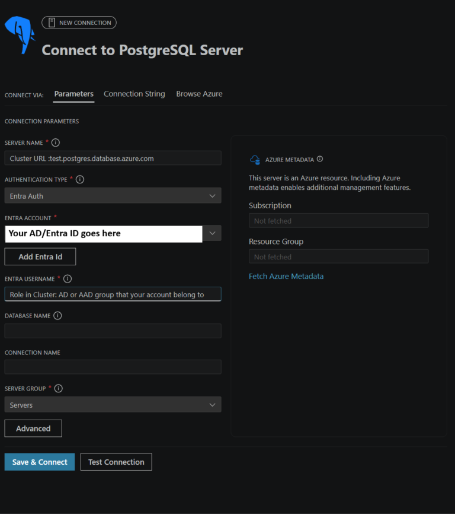Open the Server Group info icon
This screenshot has width=455, height=514.
coord(59,388)
